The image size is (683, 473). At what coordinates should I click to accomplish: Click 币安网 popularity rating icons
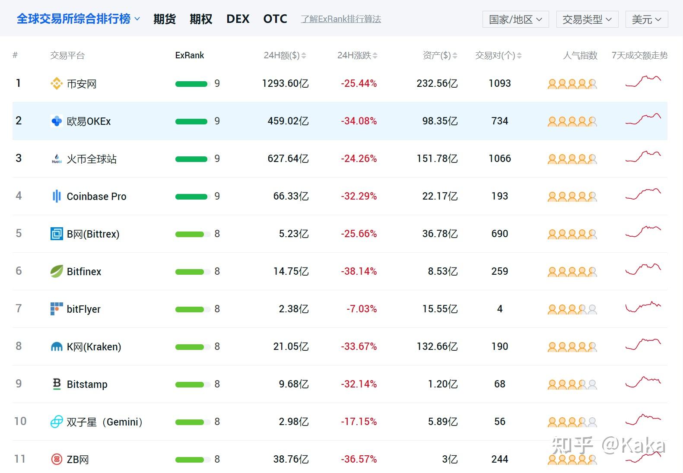572,84
